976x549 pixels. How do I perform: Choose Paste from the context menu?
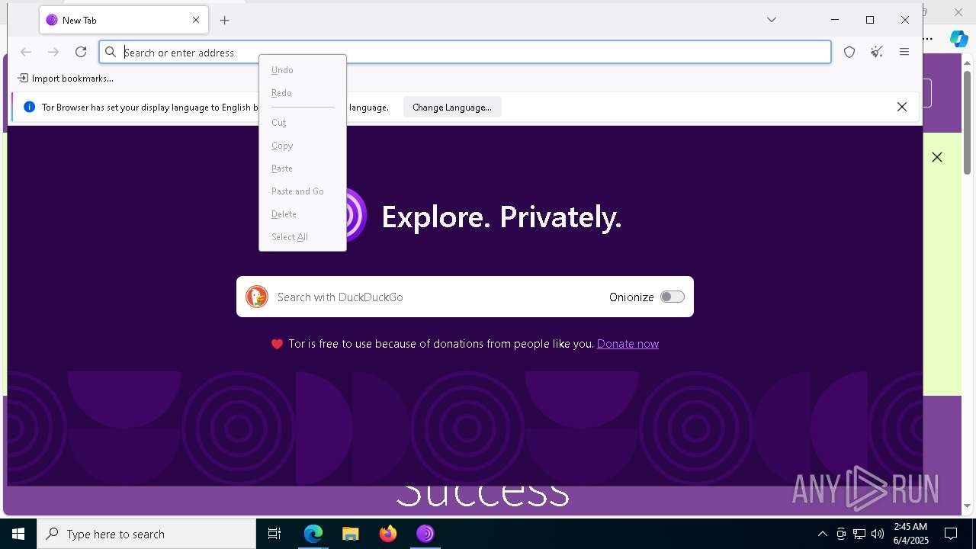click(x=303, y=169)
